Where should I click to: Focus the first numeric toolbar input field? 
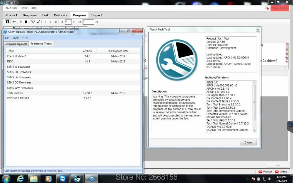[68, 22]
